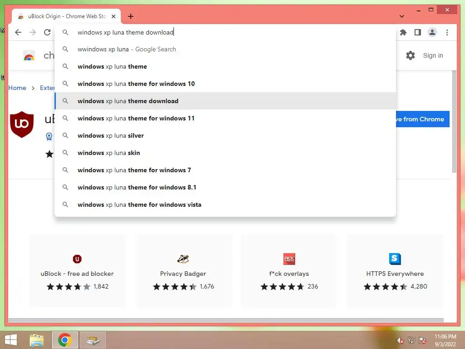The height and width of the screenshot is (349, 465).
Task: Click the uBlock Origin tab title
Action: coord(67,16)
